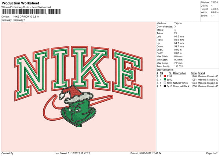The width and height of the screenshot is (220, 156).
Task: Click the Last Saved timestamp
Action: coord(72,153)
